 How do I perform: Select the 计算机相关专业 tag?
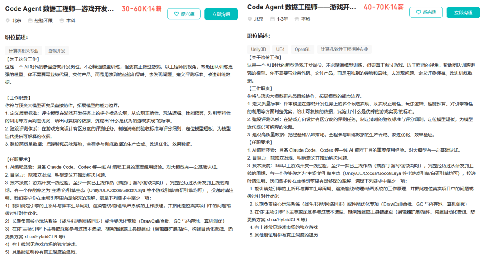tap(24, 51)
